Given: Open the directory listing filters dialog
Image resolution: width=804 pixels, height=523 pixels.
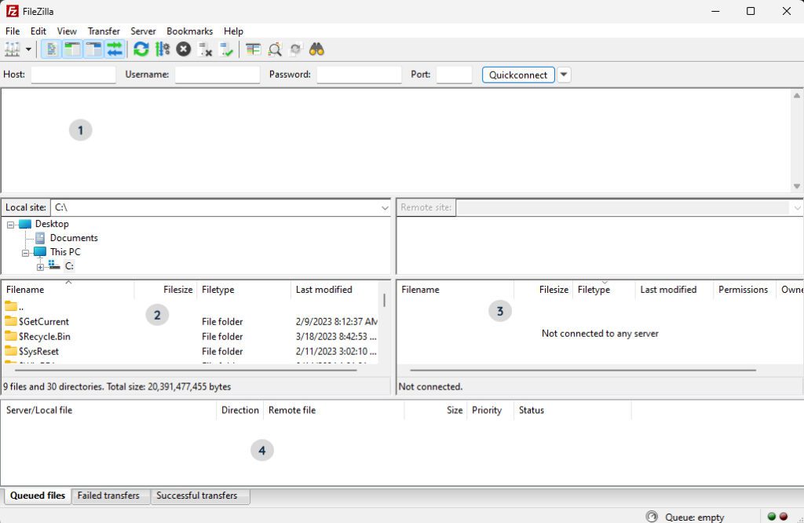Looking at the screenshot, I should coord(253,49).
